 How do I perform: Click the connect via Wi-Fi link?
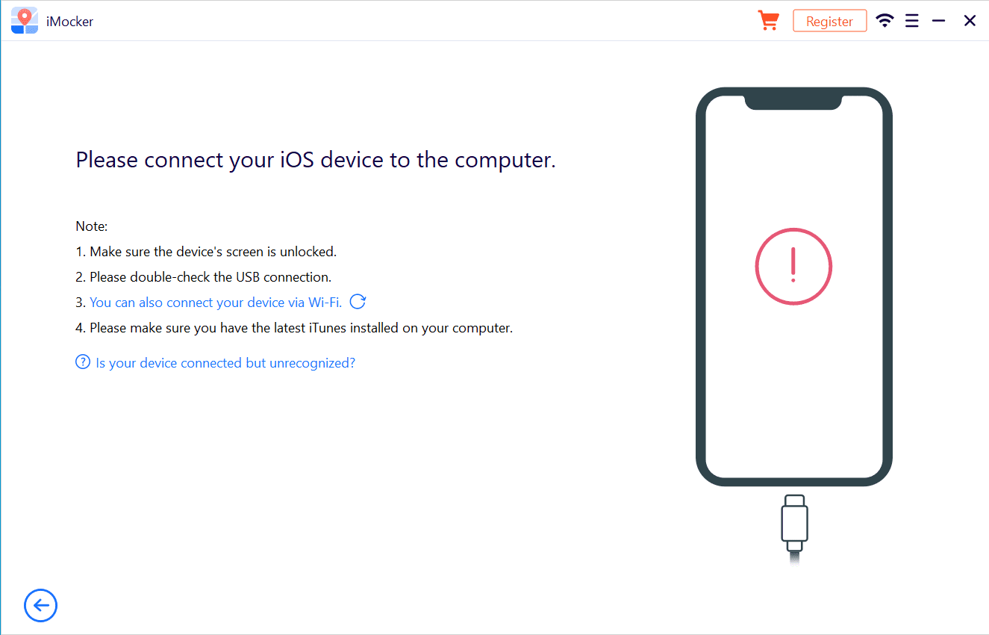[x=216, y=303]
